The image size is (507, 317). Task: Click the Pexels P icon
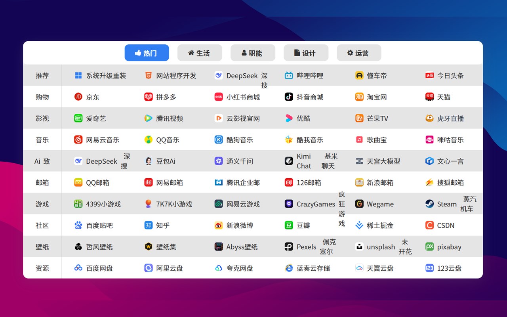coord(289,246)
